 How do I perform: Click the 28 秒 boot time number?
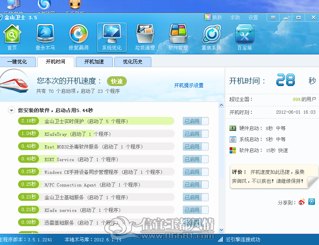286,80
